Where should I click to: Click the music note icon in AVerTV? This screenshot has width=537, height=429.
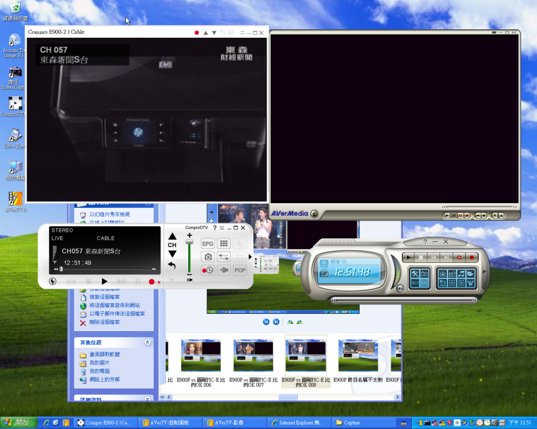tap(461, 273)
